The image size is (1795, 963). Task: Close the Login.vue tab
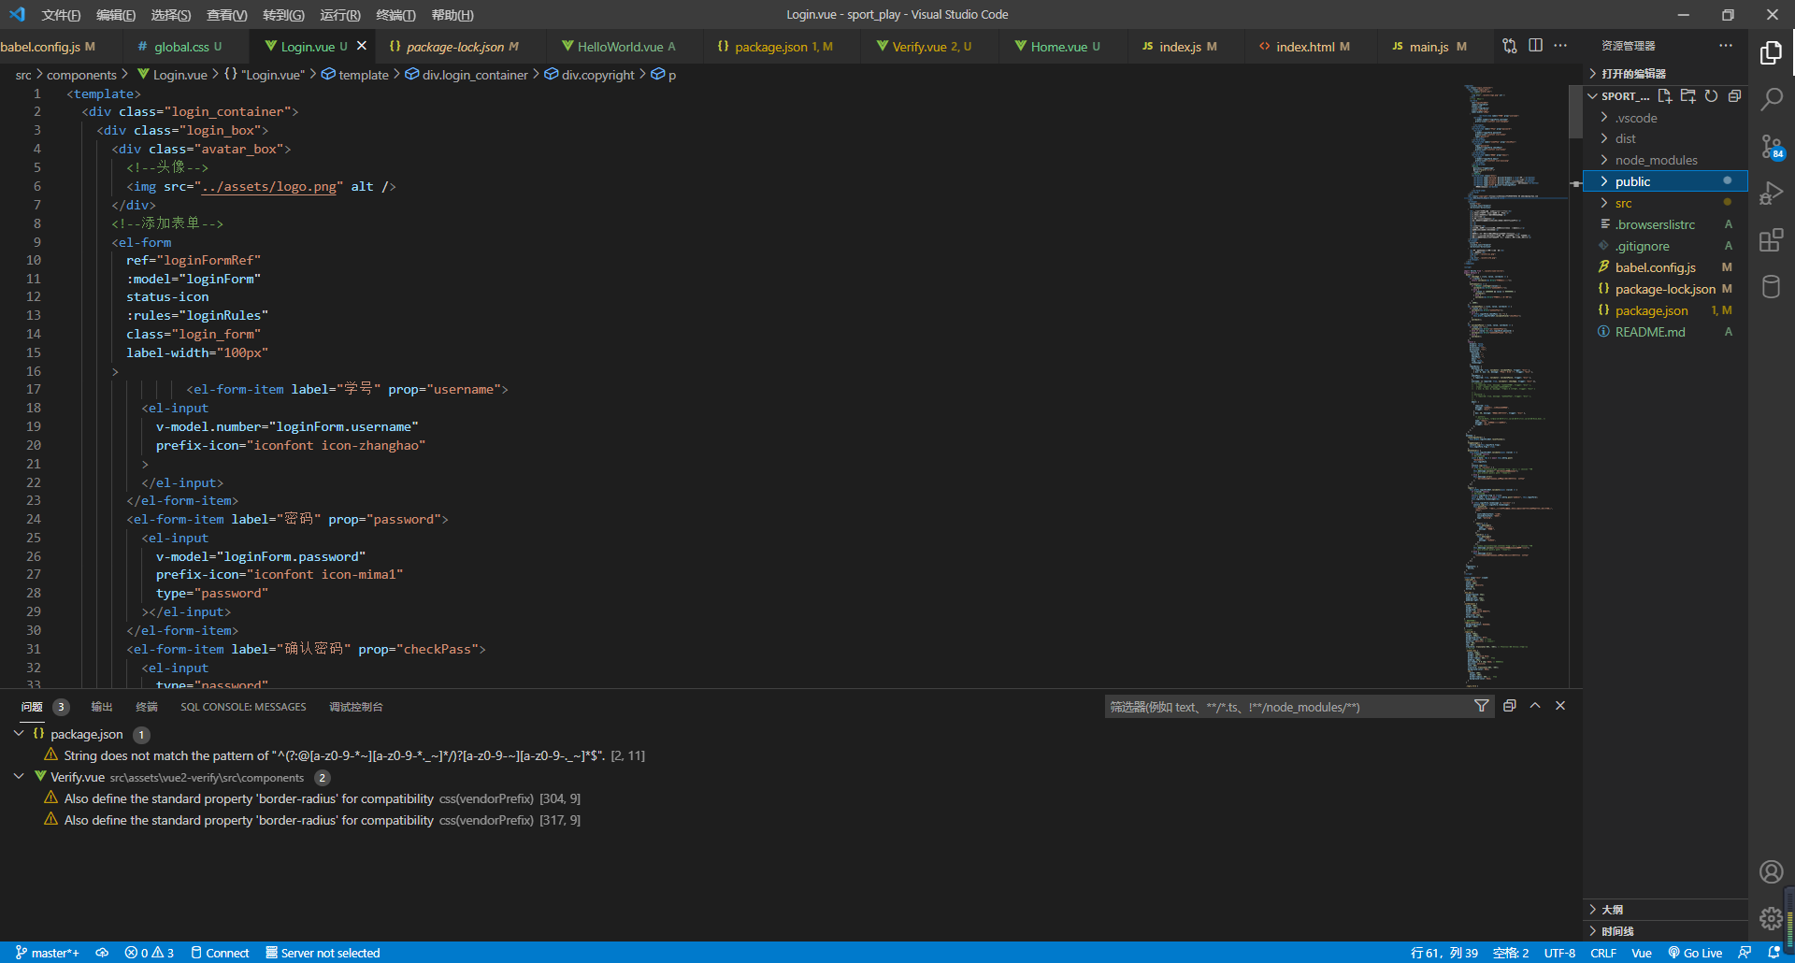[x=362, y=46]
